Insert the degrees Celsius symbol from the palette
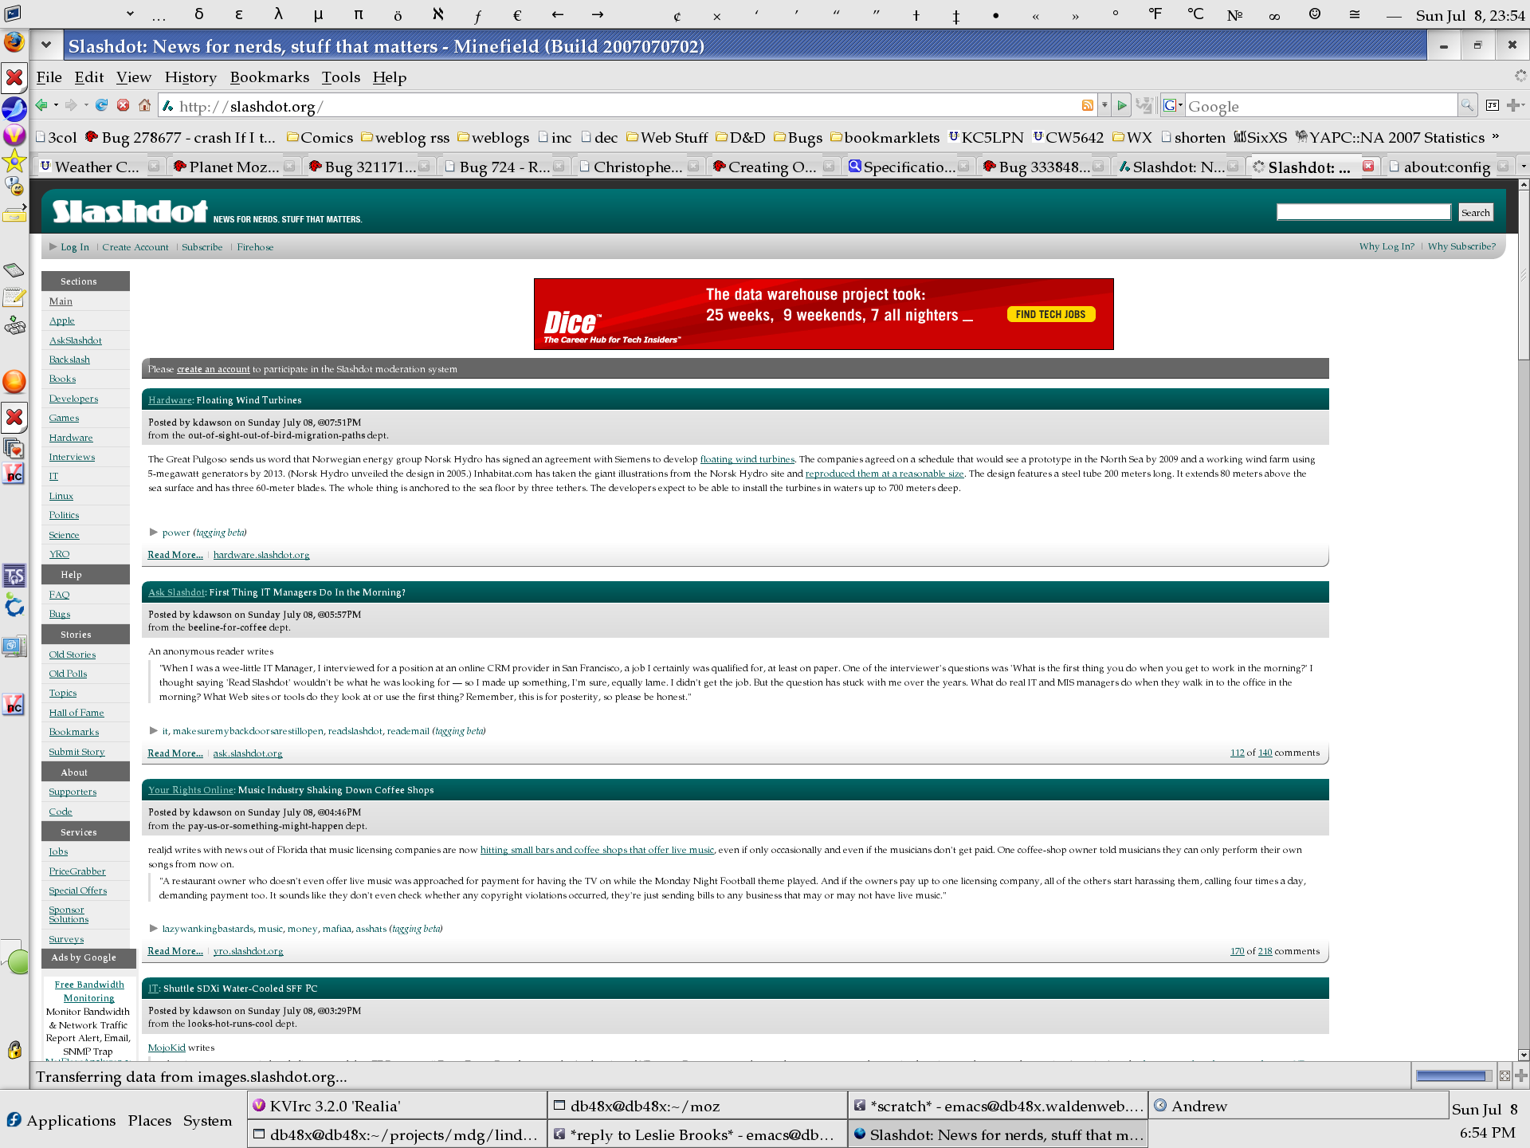 tap(1195, 14)
